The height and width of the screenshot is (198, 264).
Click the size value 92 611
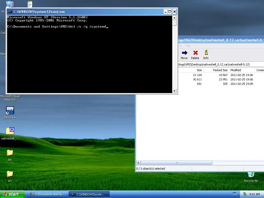197,79
